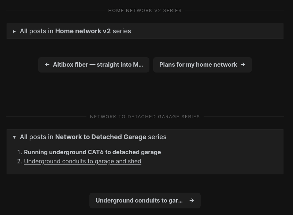Click left arrow icon beside Altibox fiber
Screen dimensions: 293x215
point(47,64)
